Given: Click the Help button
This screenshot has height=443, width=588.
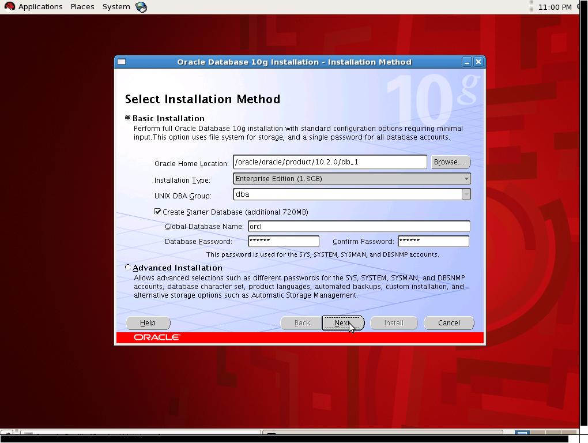Looking at the screenshot, I should 148,323.
